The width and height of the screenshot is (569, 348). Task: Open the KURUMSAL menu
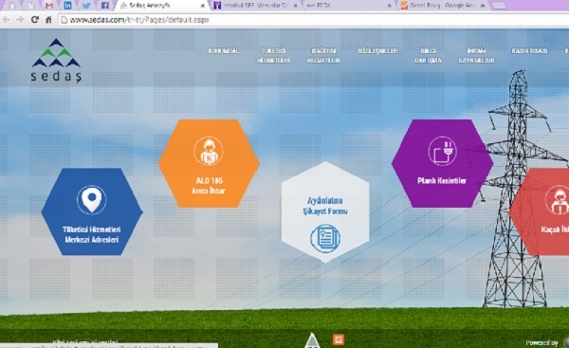tap(224, 51)
